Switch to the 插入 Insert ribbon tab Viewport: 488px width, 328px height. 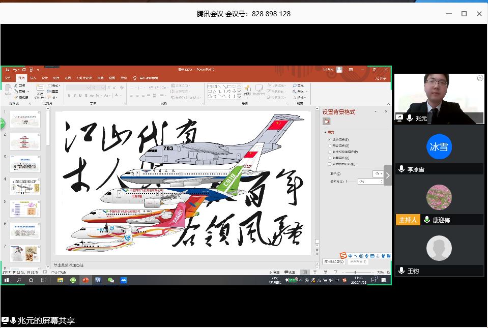pyautogui.click(x=33, y=78)
